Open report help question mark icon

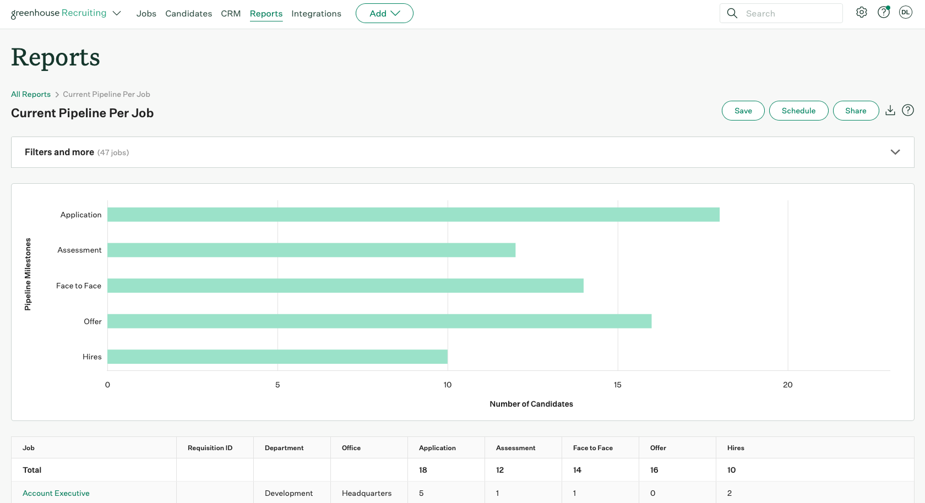pos(908,111)
